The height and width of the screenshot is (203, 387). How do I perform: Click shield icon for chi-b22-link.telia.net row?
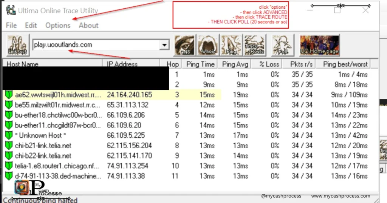click(x=9, y=156)
